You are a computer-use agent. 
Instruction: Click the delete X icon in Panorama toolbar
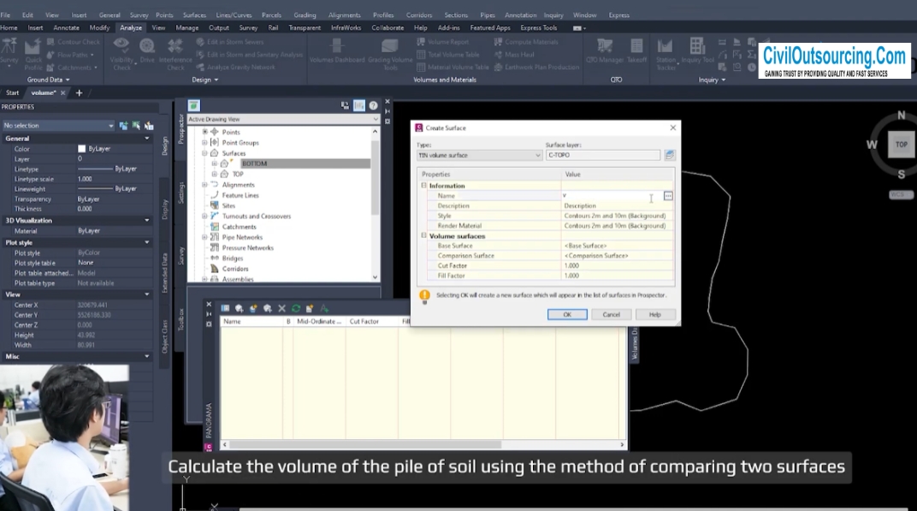click(282, 308)
